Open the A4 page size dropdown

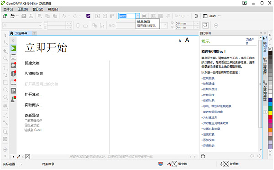40,26
